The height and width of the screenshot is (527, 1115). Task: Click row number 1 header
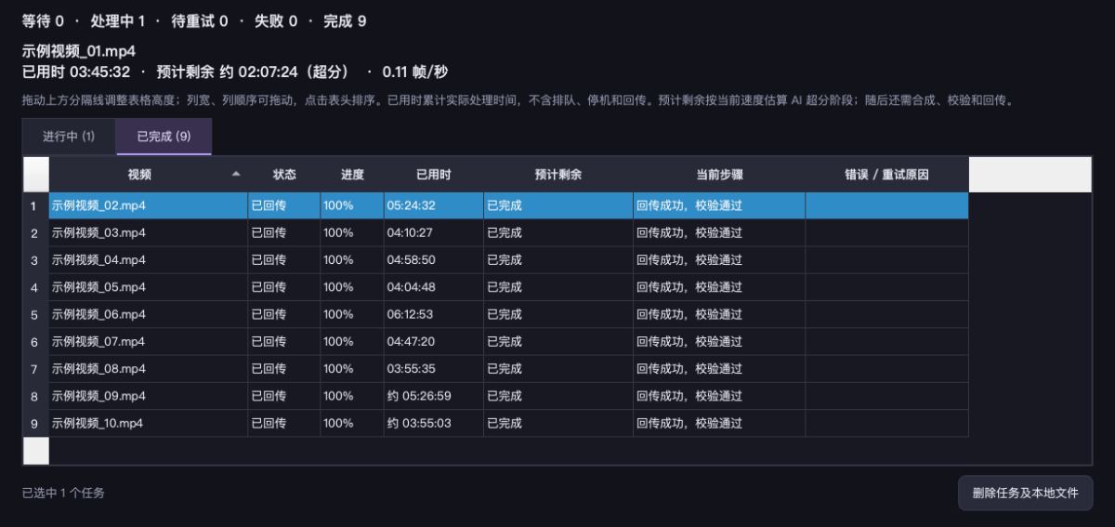35,205
